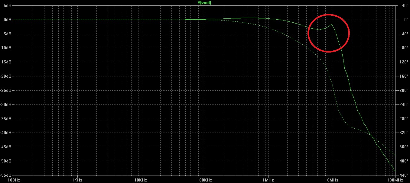
Task: Click the -55dB left axis label
Action: click(x=6, y=175)
